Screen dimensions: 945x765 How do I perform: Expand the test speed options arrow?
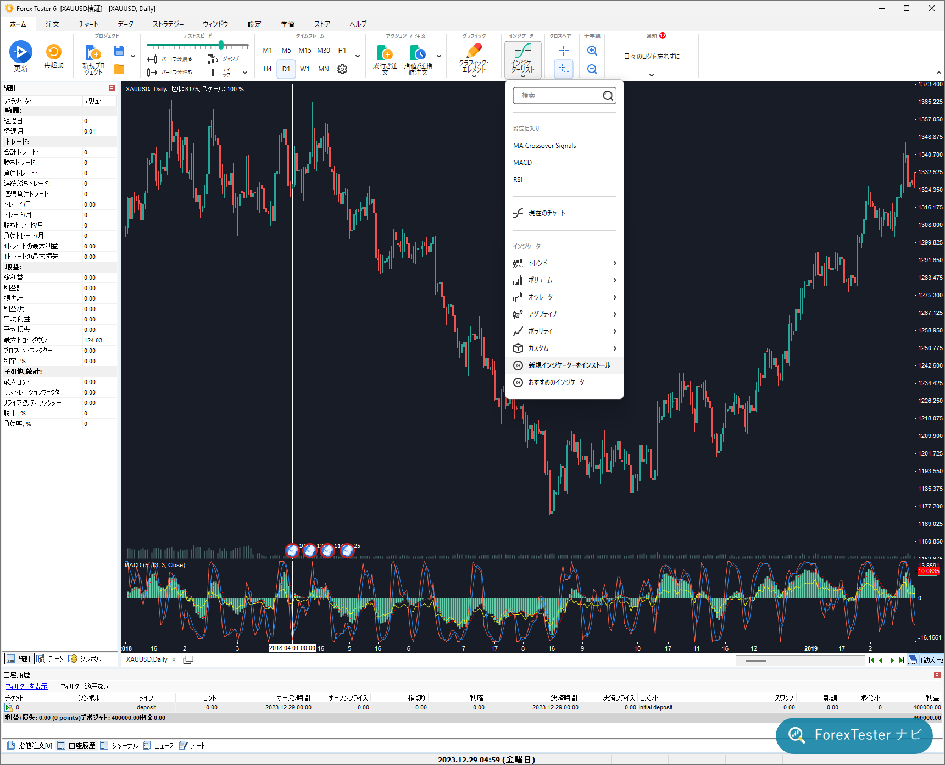pyautogui.click(x=245, y=72)
